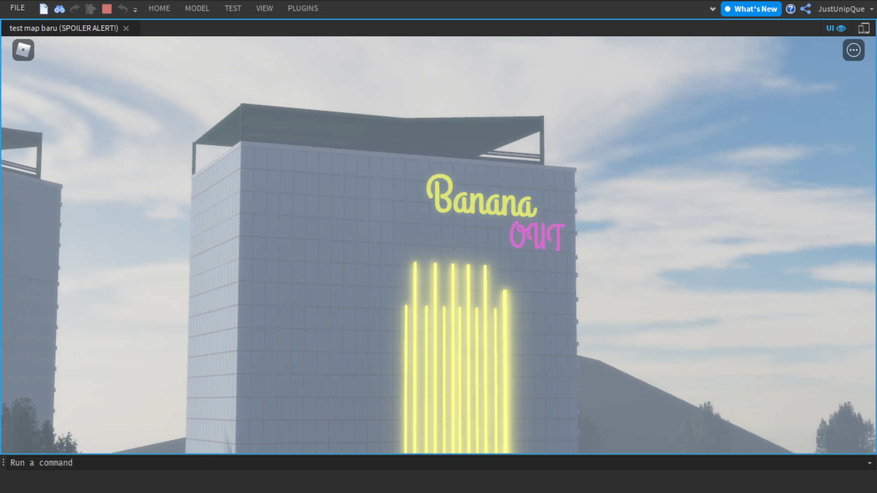Click the device emulator icon
877x493 pixels.
click(x=864, y=28)
